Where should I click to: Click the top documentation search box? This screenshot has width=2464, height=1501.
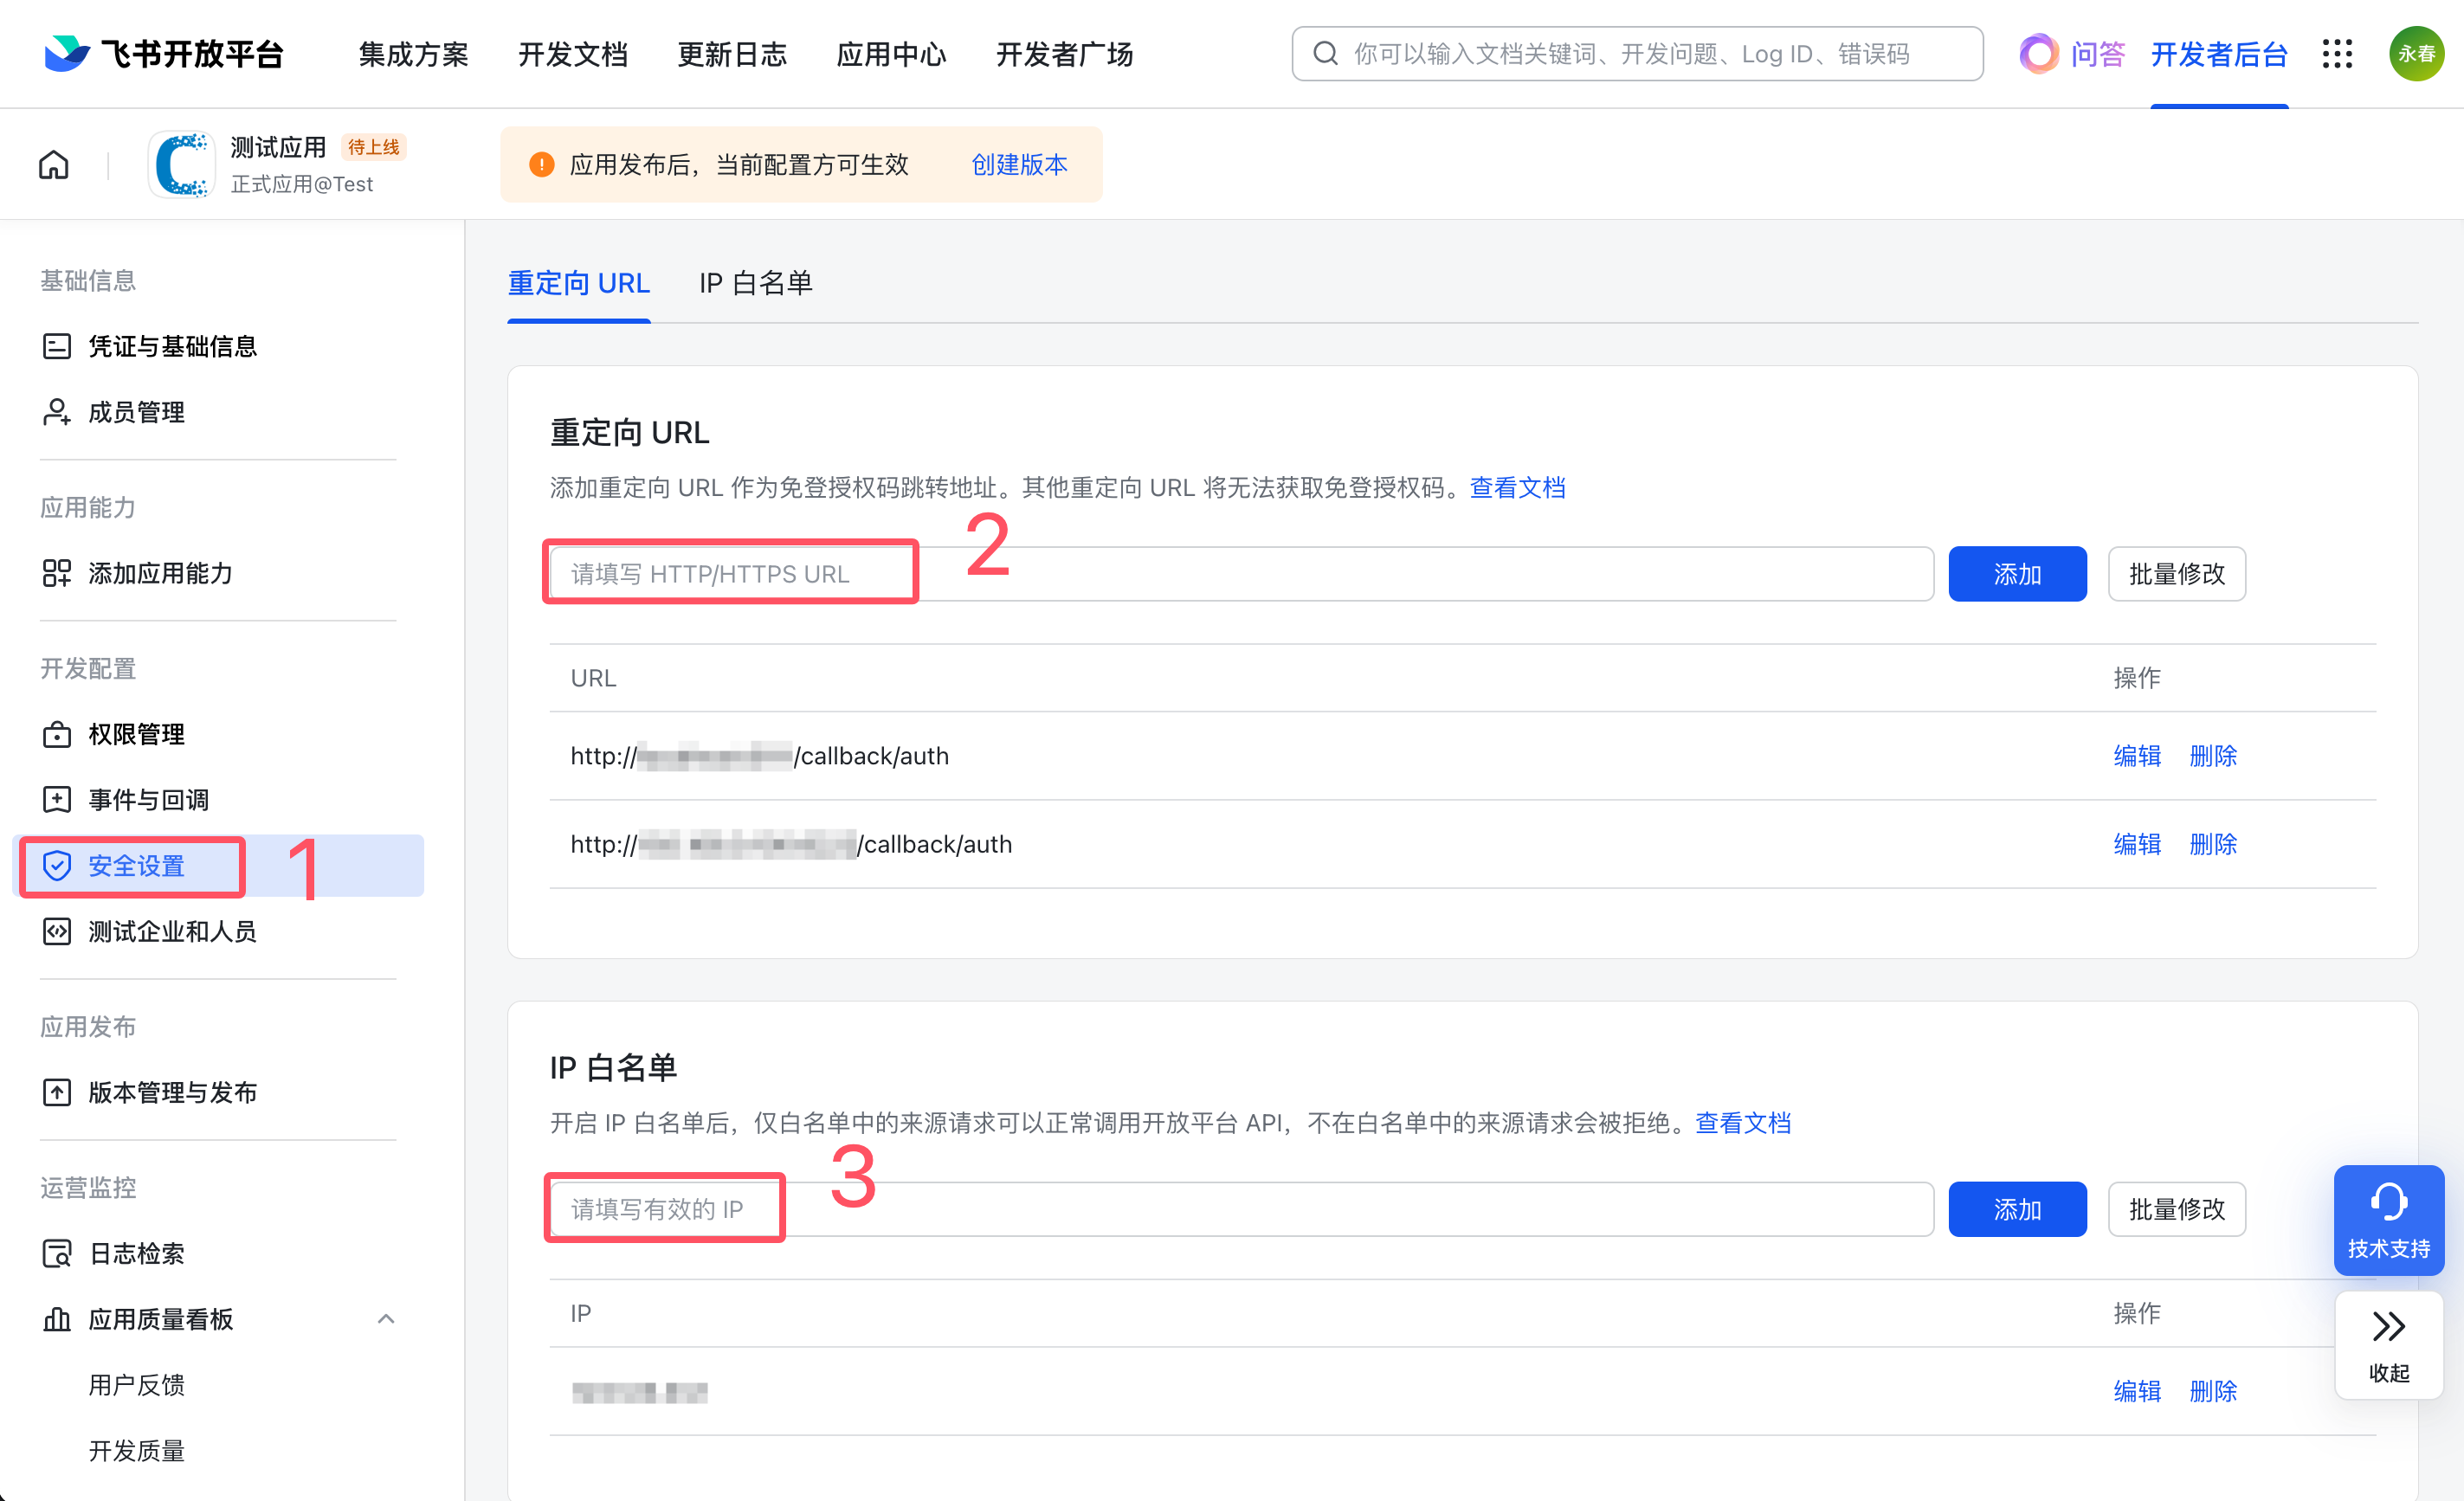[1636, 54]
